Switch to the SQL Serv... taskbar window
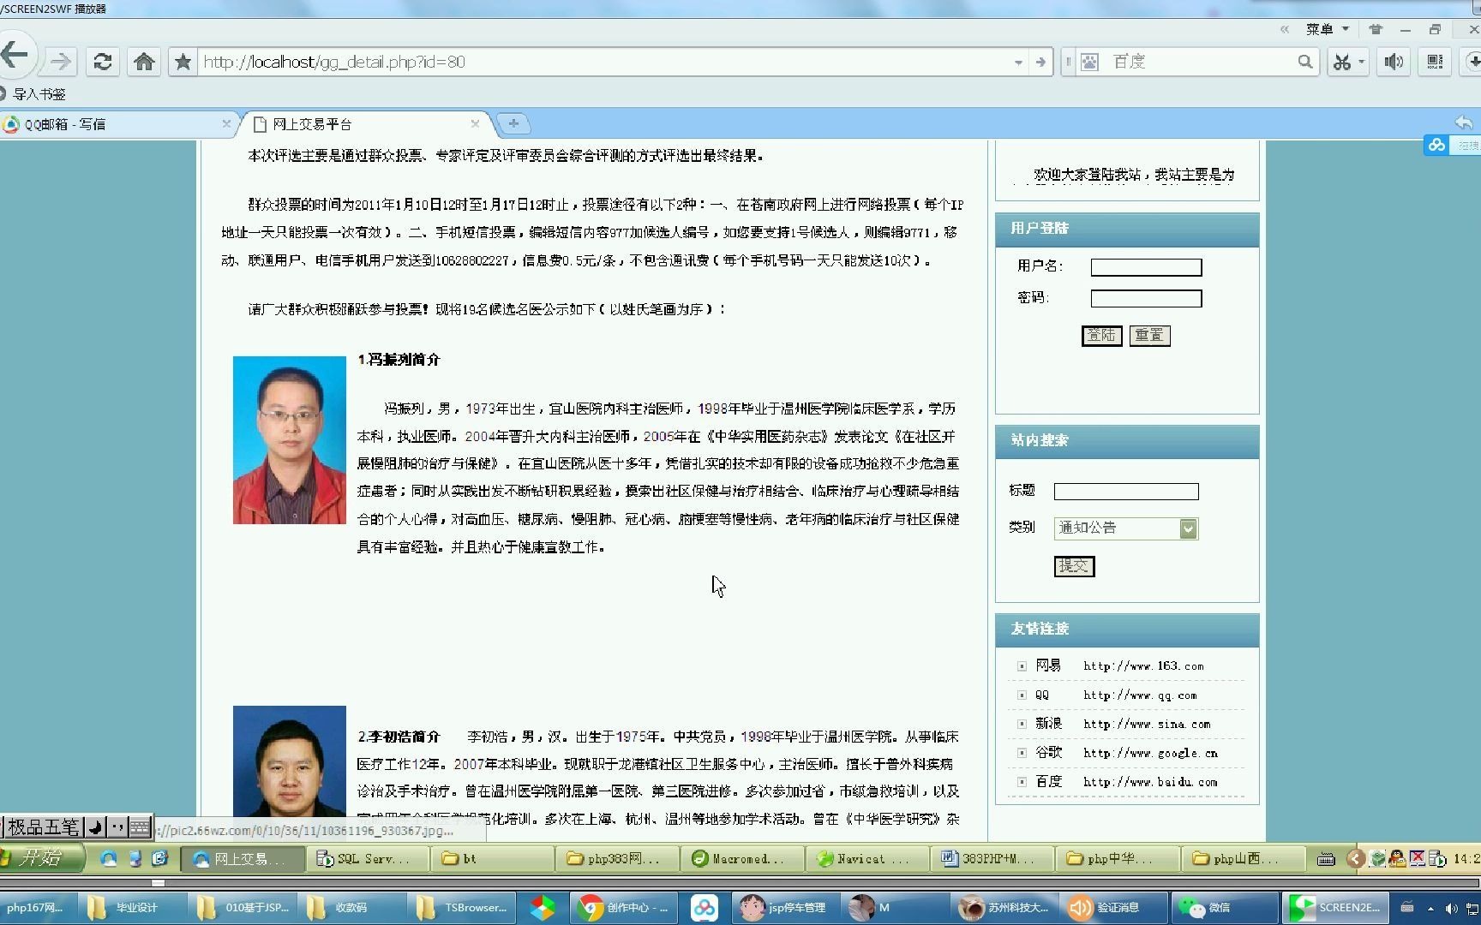 pyautogui.click(x=366, y=858)
